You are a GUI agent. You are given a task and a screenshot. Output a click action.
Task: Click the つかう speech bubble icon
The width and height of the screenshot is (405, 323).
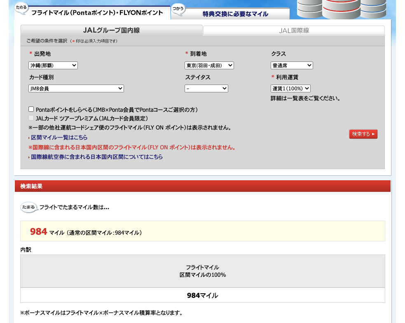point(178,9)
